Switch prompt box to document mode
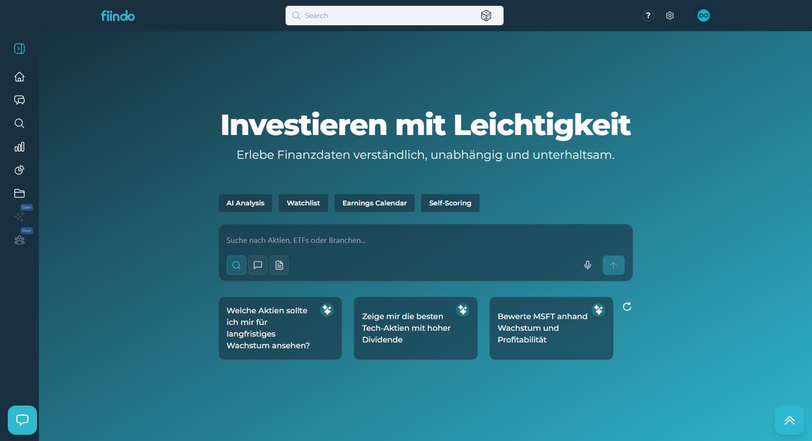 (279, 265)
